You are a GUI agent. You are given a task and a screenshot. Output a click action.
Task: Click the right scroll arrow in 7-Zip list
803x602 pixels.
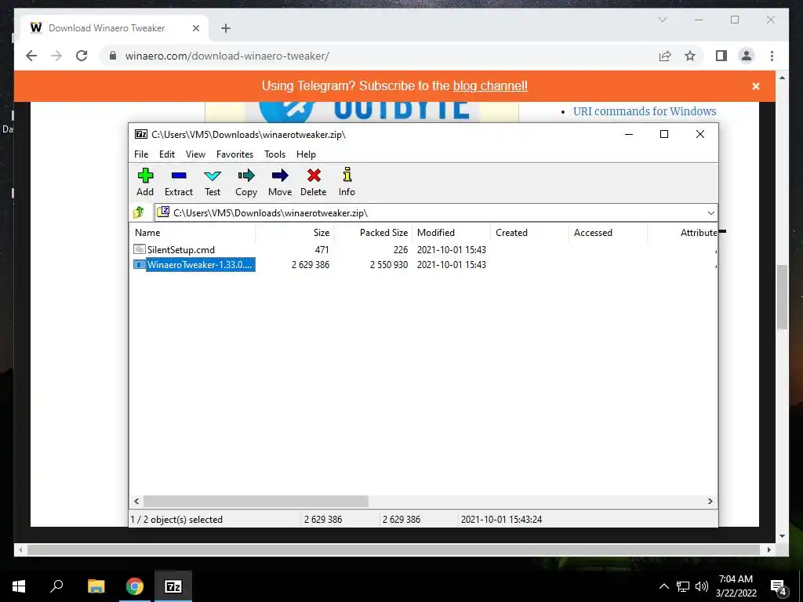[x=710, y=501]
